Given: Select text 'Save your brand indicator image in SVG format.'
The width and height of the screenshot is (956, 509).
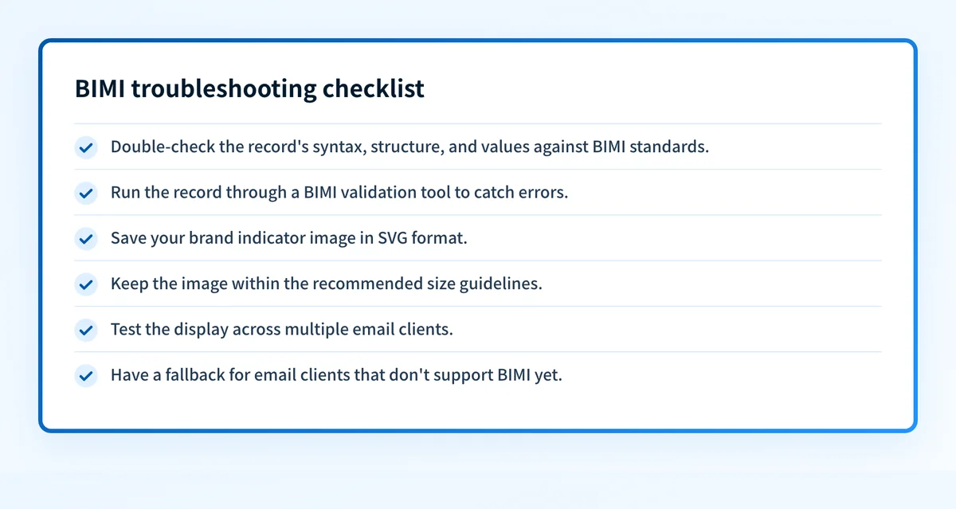Looking at the screenshot, I should tap(289, 238).
